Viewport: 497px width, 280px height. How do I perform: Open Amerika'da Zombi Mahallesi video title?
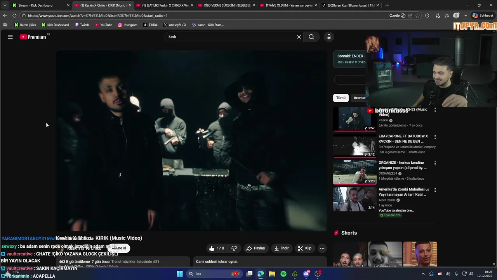pos(403,192)
